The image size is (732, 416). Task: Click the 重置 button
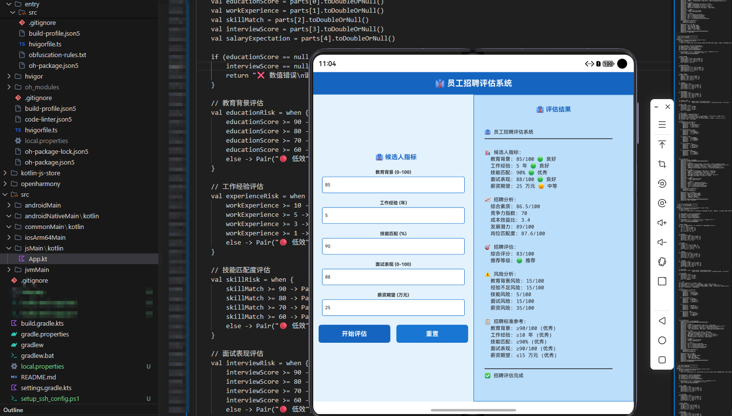click(432, 334)
